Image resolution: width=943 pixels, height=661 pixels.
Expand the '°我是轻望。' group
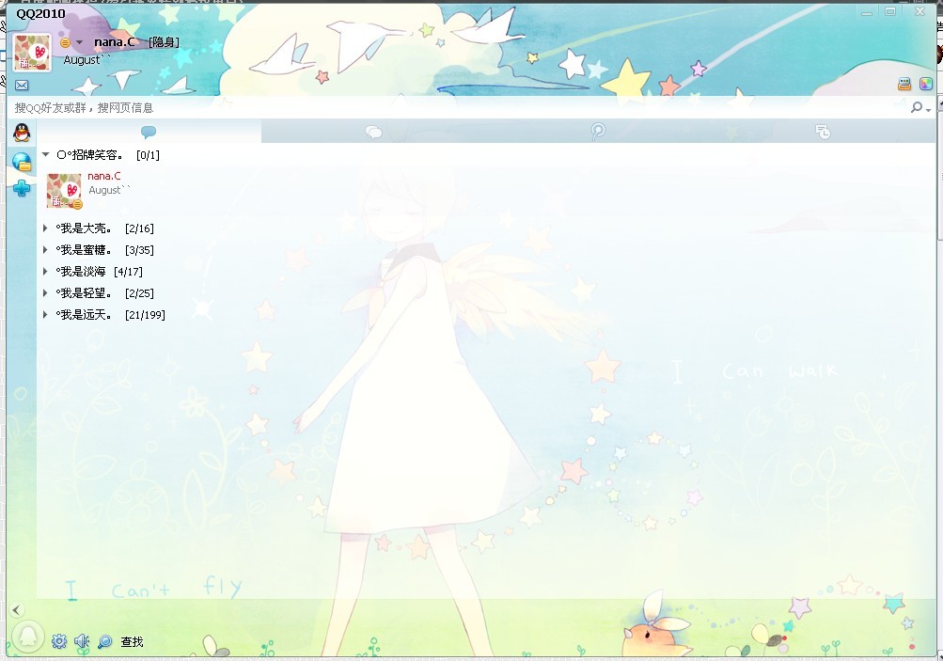tap(45, 293)
